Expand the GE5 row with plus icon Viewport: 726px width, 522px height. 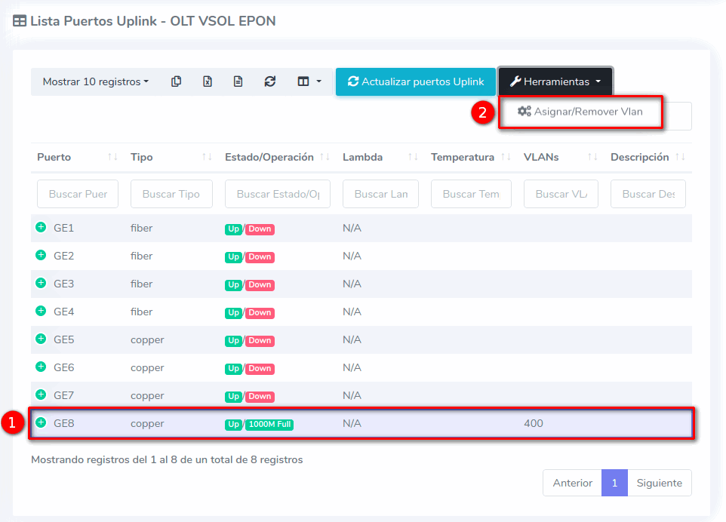pos(41,339)
